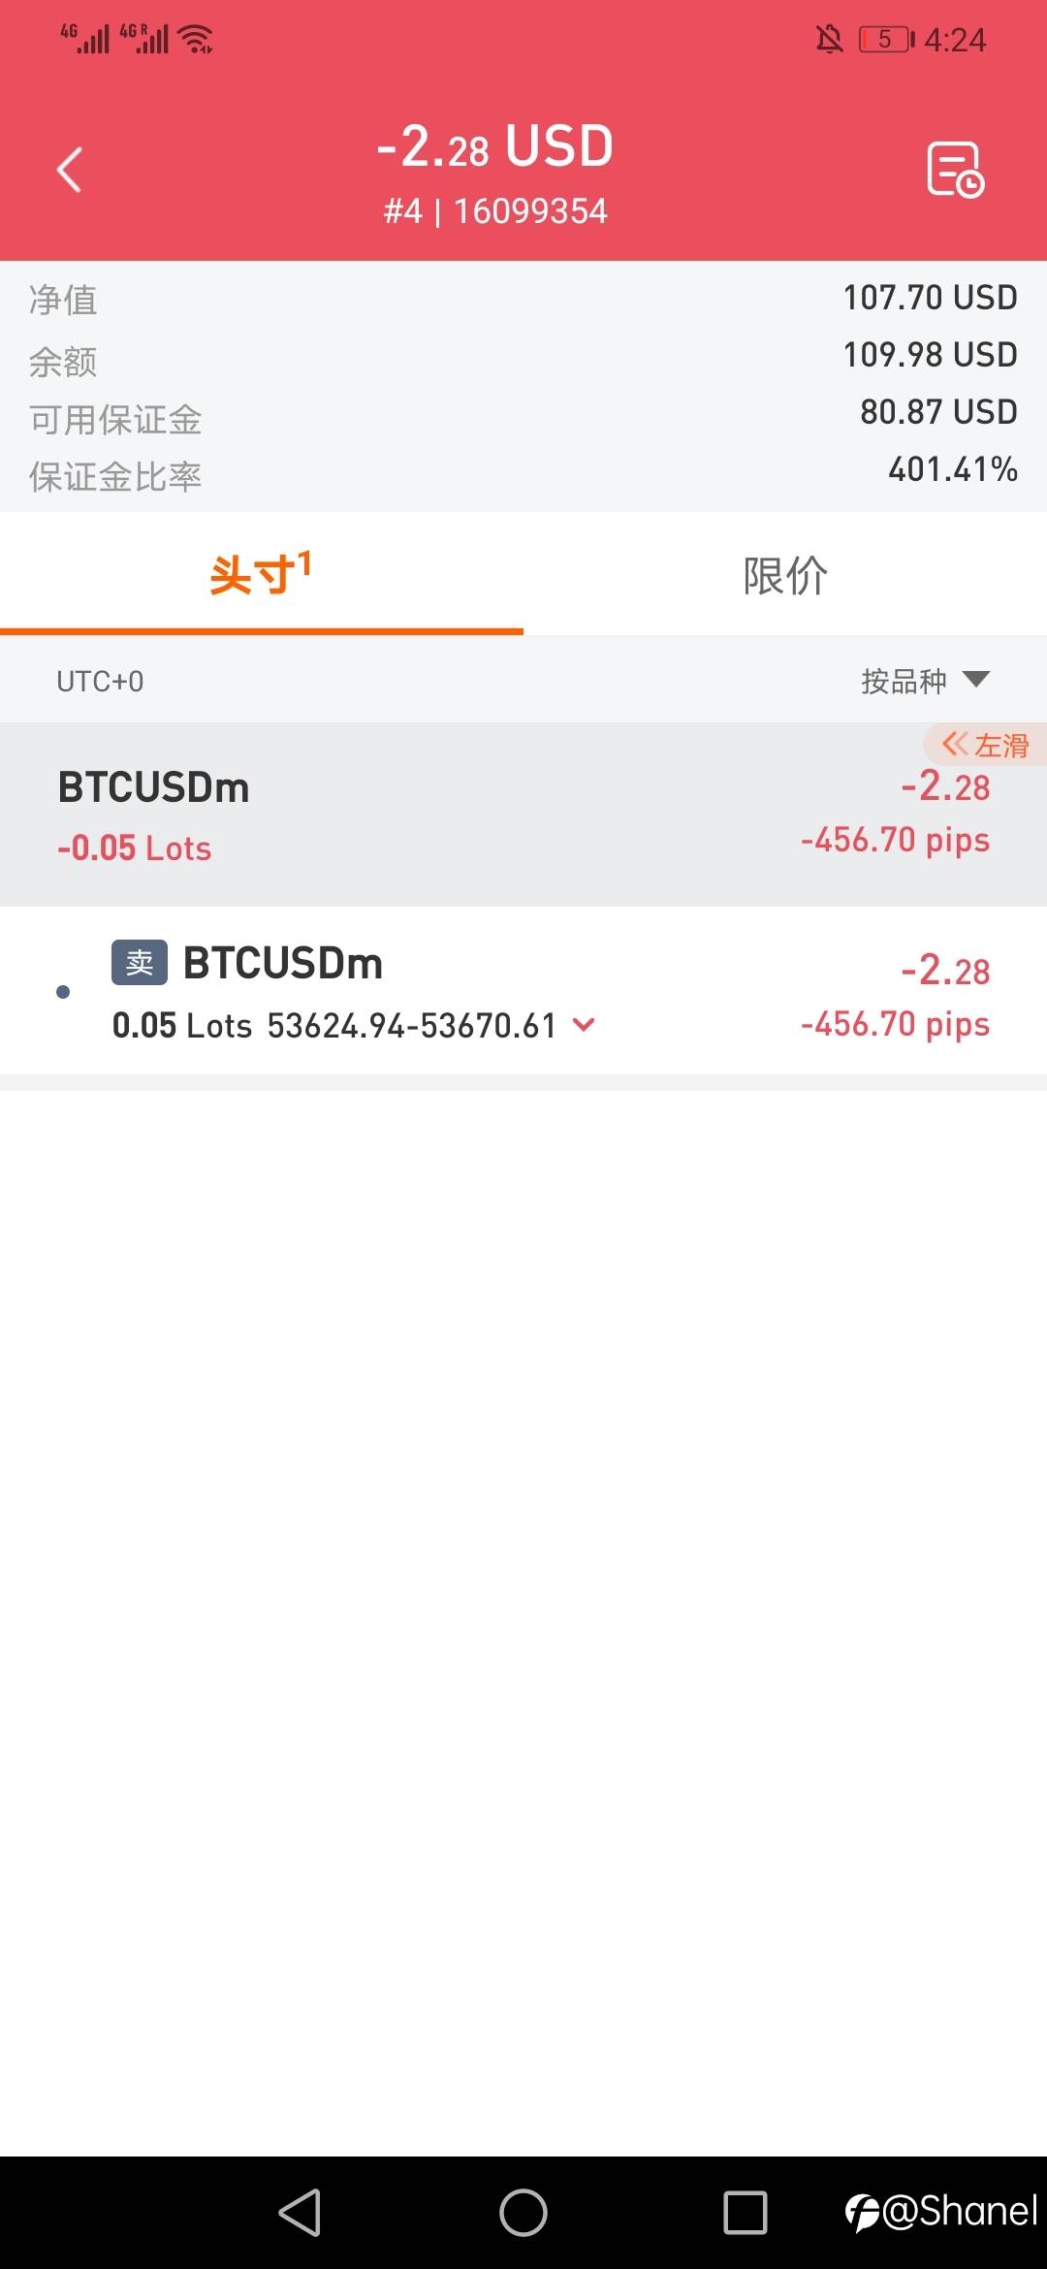Tap the UTC+0 timezone label

[100, 682]
